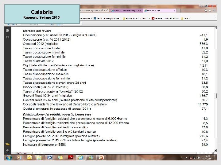Click the browser Home icon
This screenshot has width=221, height=165.
[206, 10]
